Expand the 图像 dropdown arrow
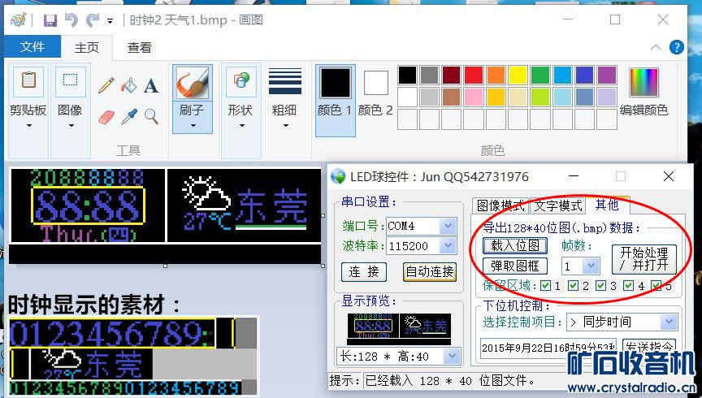Screen dimensions: 702x398 tap(71, 126)
